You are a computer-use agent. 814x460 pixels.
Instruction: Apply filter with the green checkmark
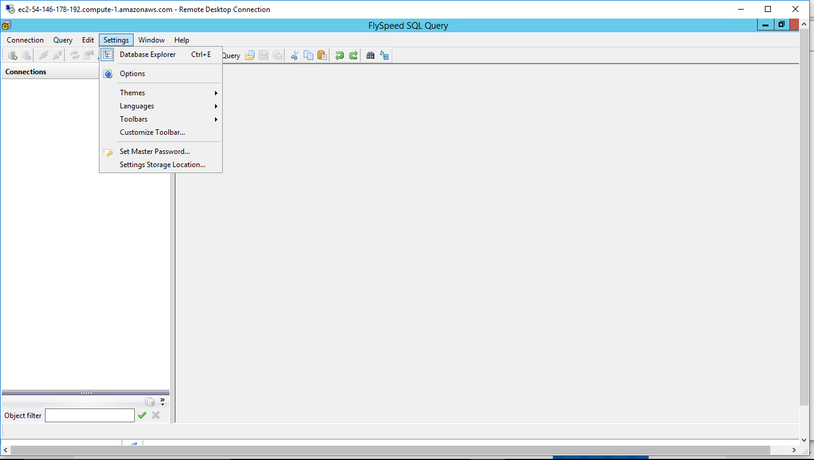[142, 415]
